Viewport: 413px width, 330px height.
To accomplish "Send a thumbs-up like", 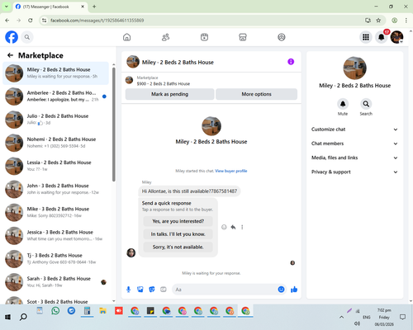I will [x=294, y=290].
